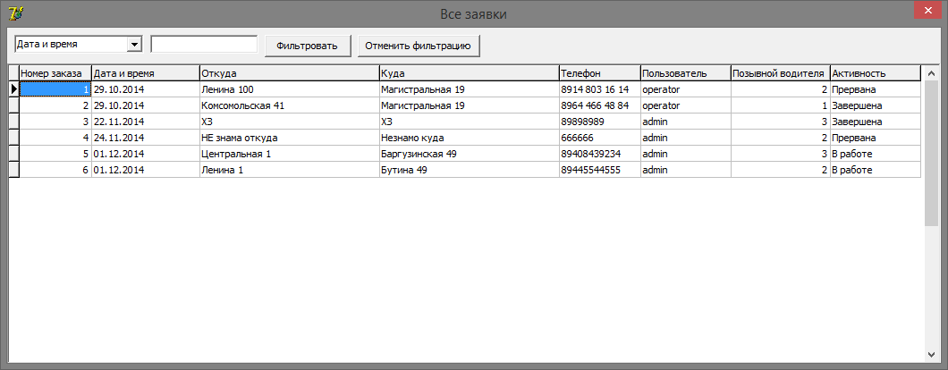Click the cell 'НЕ знама откуда'
Screen dimensions: 948x370
click(x=289, y=138)
